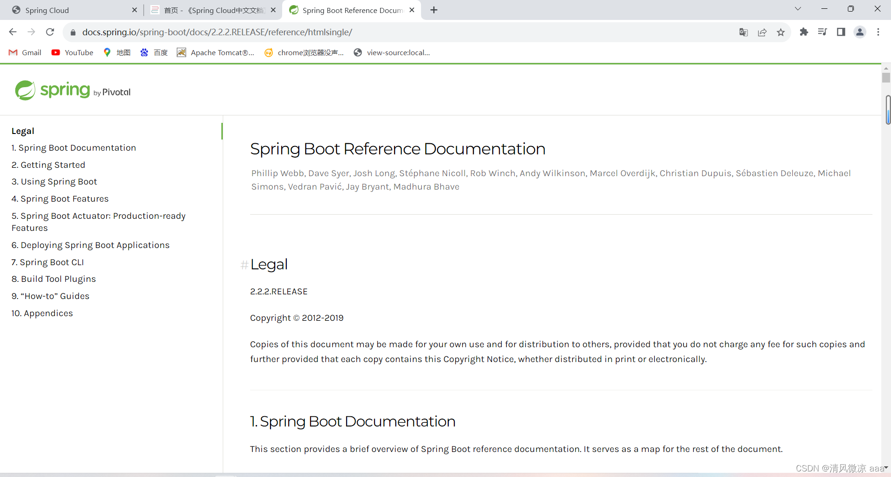This screenshot has height=477, width=891.
Task: View site info via lock icon
Action: tap(73, 32)
